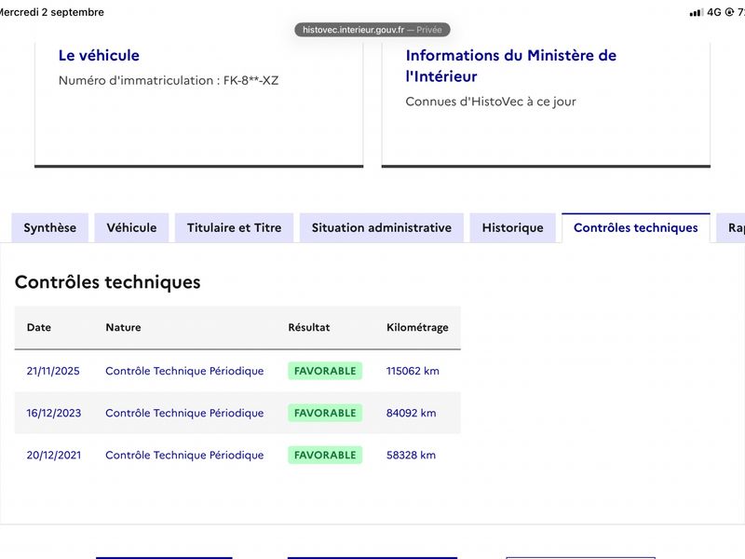The width and height of the screenshot is (745, 559).
Task: Click the 58328 km mileage entry
Action: [411, 455]
